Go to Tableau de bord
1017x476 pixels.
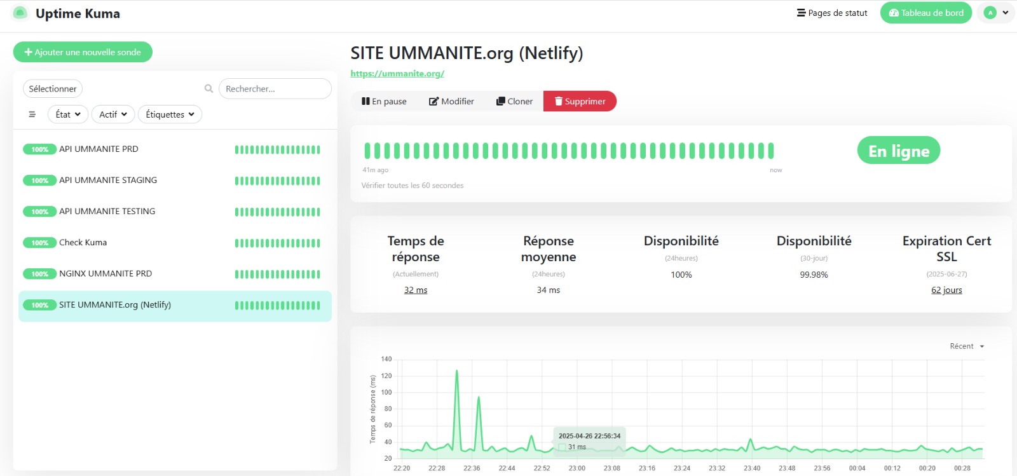point(926,13)
